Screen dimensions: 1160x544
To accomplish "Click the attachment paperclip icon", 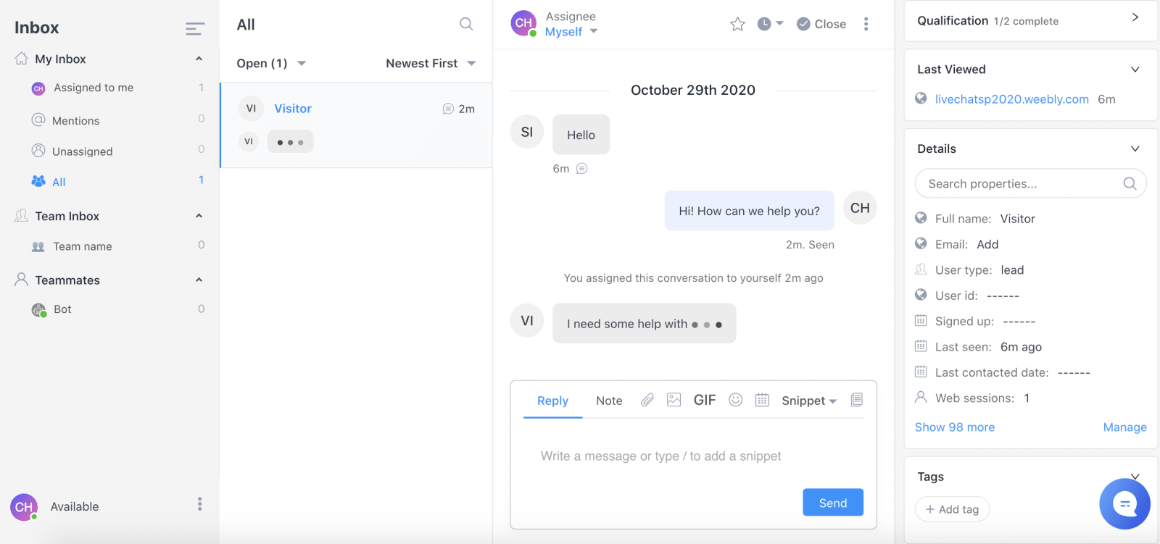I will click(647, 400).
